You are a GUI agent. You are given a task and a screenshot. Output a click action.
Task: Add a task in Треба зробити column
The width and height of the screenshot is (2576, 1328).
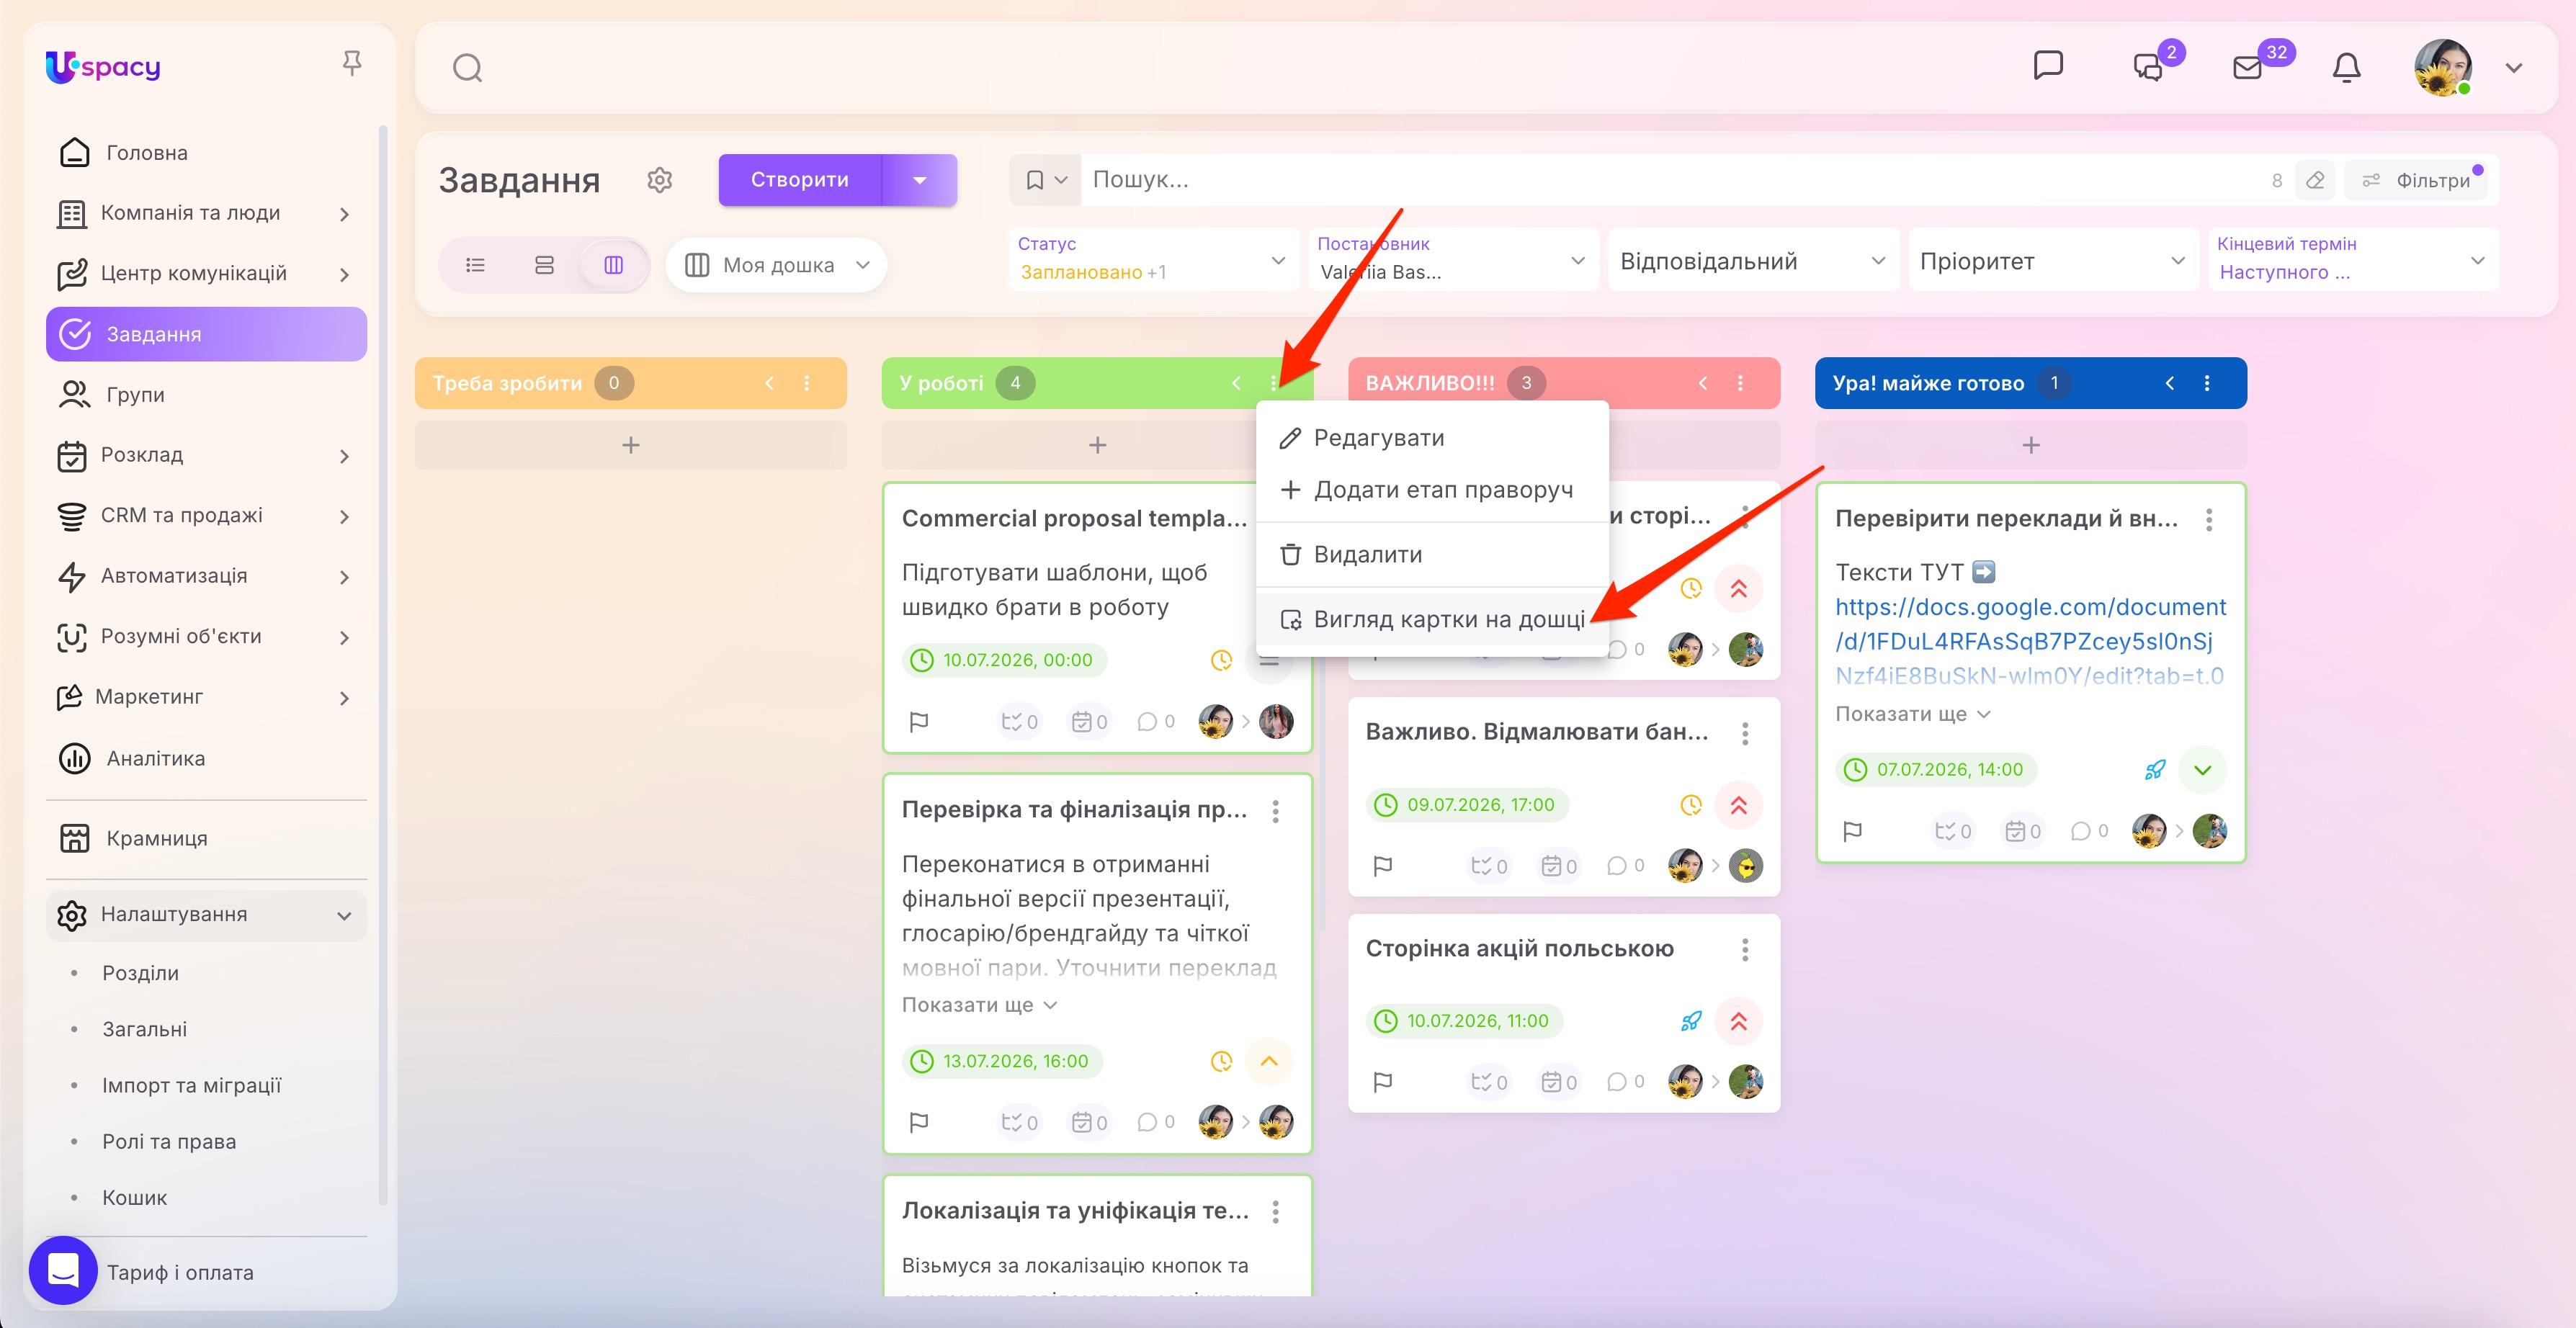click(631, 445)
